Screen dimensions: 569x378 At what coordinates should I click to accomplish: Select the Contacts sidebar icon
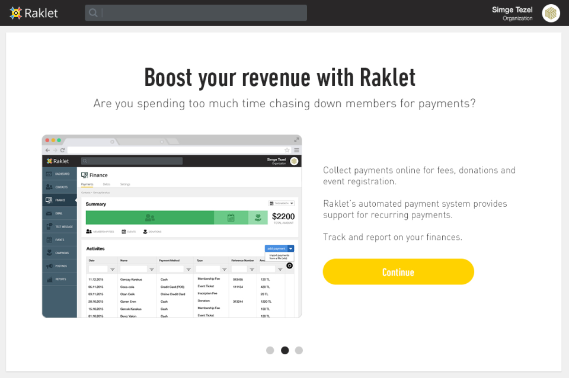[48, 187]
